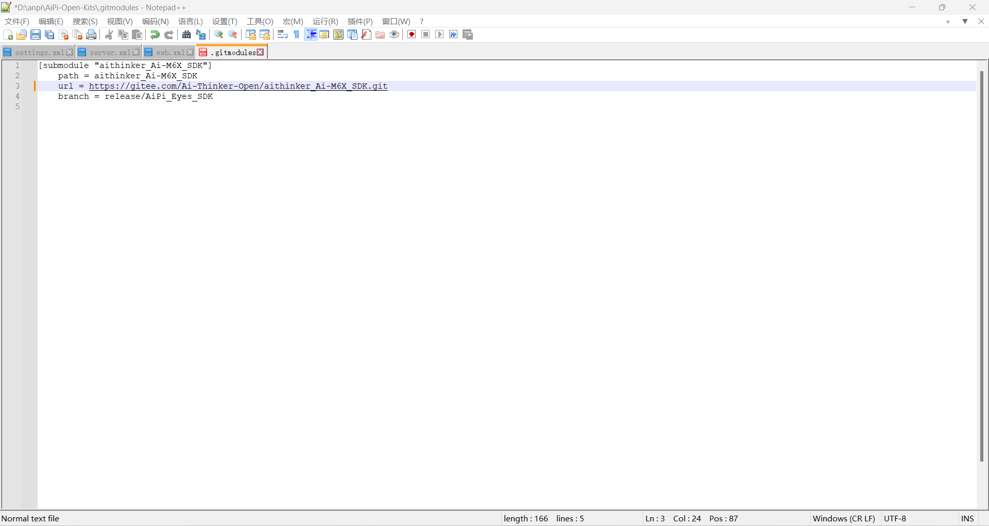
Task: Open the Document List panel icon
Action: click(352, 35)
